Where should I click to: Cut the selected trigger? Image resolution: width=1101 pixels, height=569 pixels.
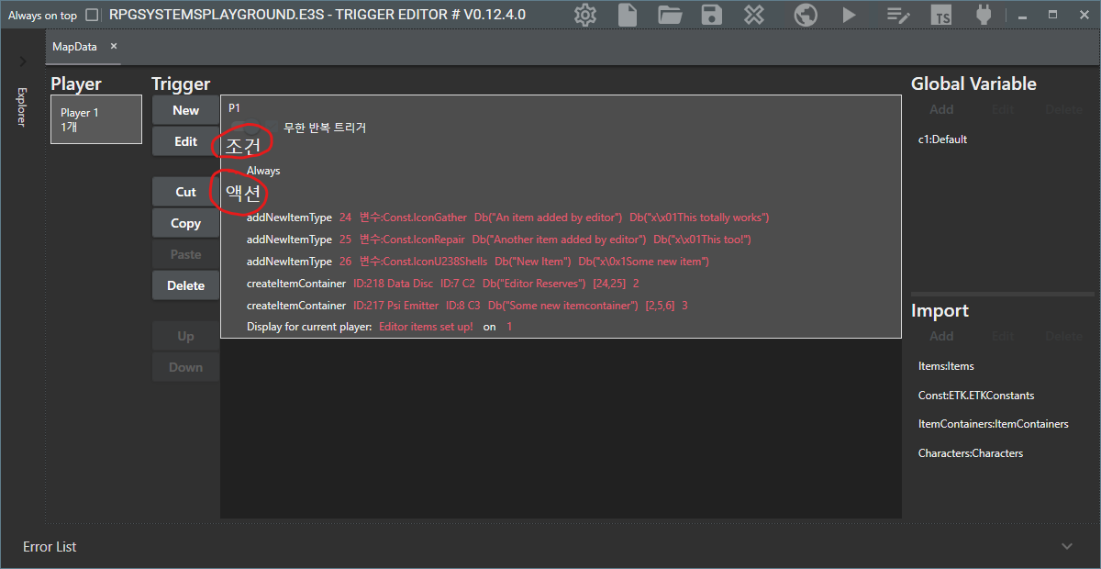[x=185, y=192]
